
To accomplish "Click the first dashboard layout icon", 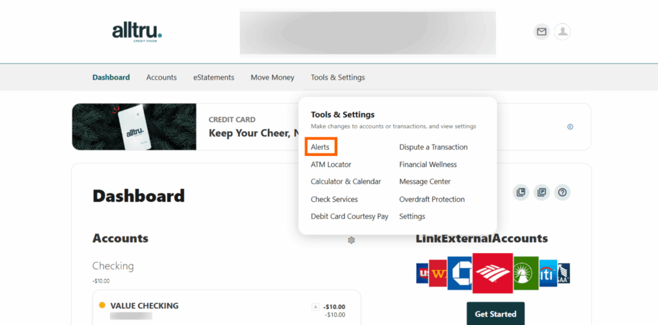I will (x=520, y=193).
